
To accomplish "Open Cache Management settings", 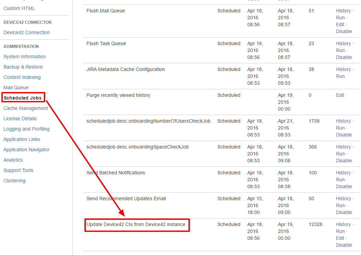I will point(25,108).
